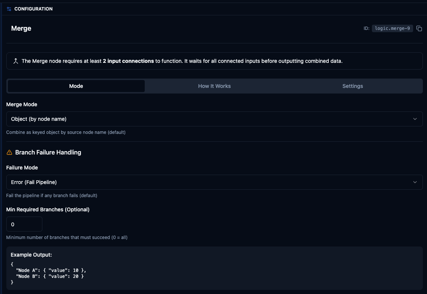The height and width of the screenshot is (294, 427).
Task: Click the CONFIGURATION panel header label
Action: tap(33, 9)
